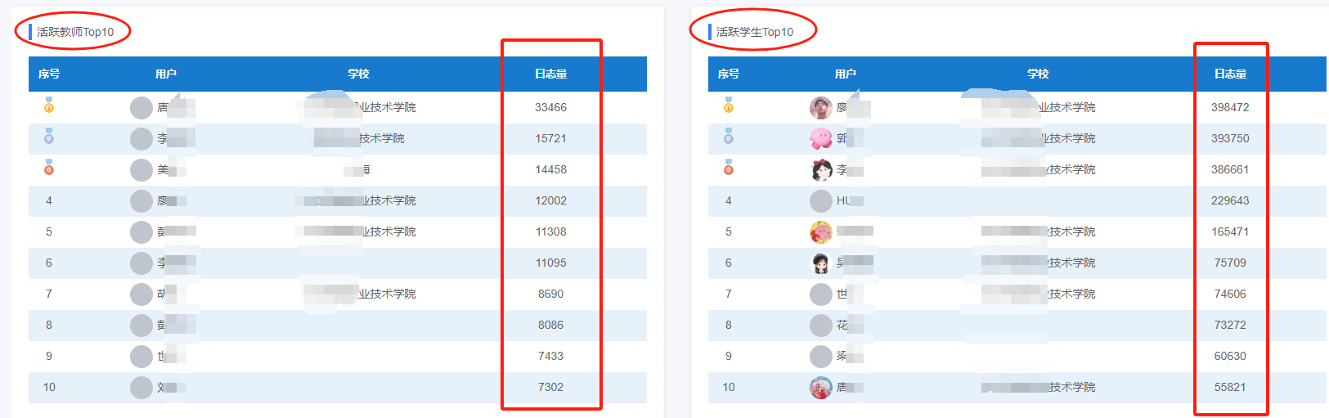The width and height of the screenshot is (1329, 418).
Task: Click the gold medal icon in teacher table
Action: coord(49,106)
